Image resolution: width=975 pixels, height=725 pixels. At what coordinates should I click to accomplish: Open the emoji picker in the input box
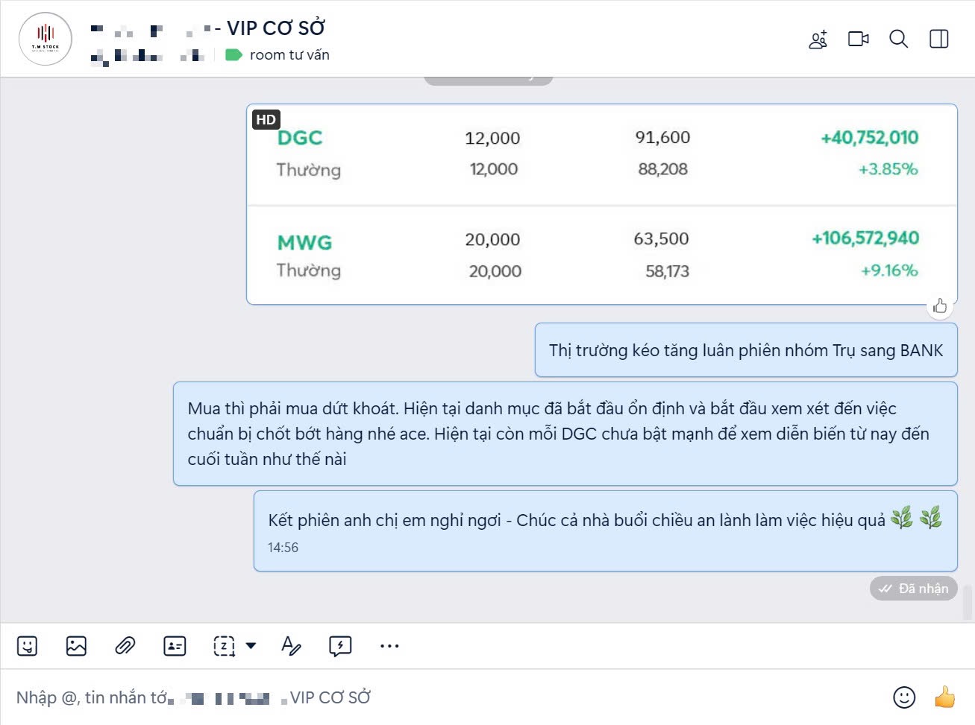point(904,697)
